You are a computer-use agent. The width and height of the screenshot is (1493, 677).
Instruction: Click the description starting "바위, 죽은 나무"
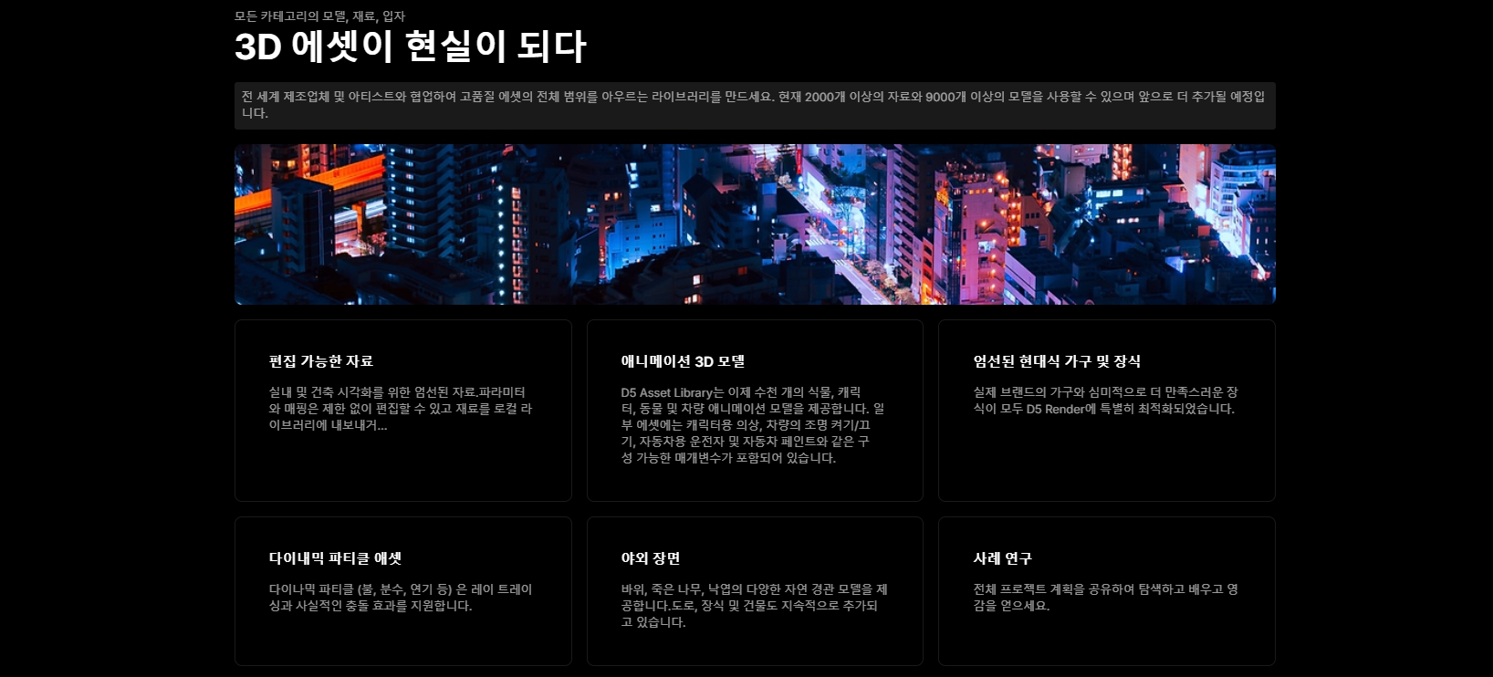754,606
